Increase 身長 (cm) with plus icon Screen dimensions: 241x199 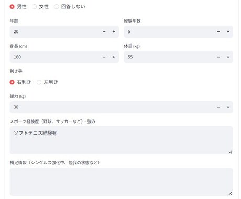click(114, 57)
